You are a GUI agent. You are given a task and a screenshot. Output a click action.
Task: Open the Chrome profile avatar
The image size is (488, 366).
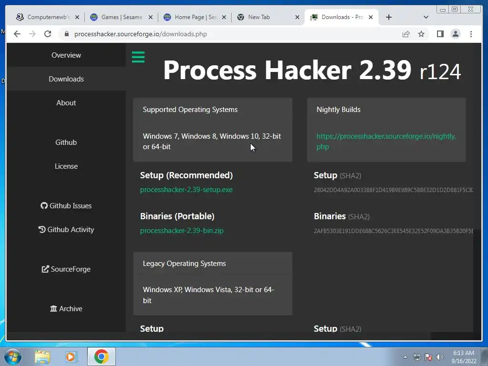[x=455, y=34]
